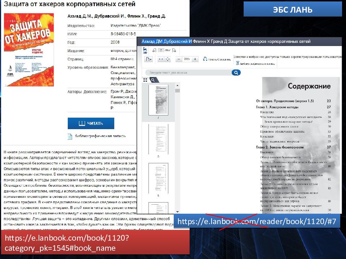Click the book cover image

pyautogui.click(x=29, y=50)
